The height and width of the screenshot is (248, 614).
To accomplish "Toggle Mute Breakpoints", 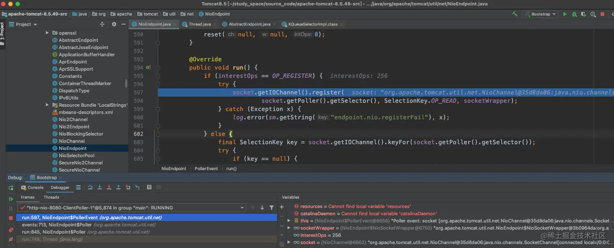I will click(x=11, y=239).
